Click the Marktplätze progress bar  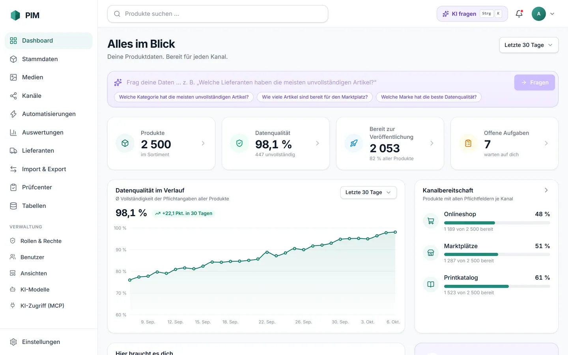[497, 254]
